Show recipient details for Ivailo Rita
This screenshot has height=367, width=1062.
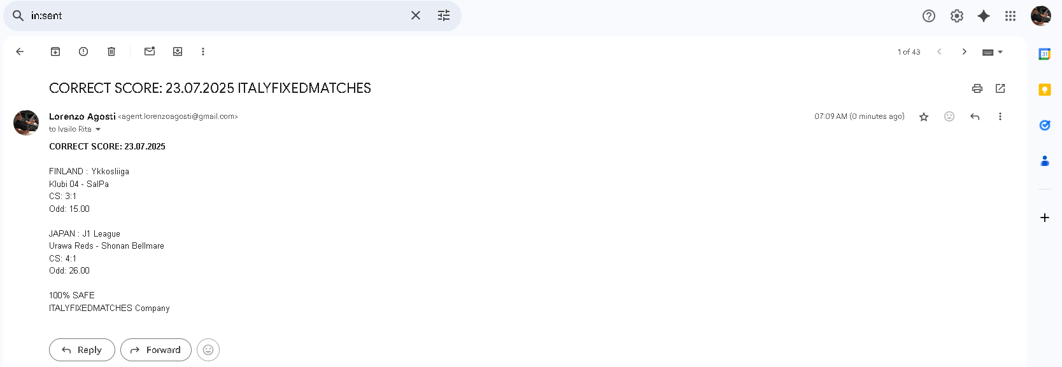point(98,129)
